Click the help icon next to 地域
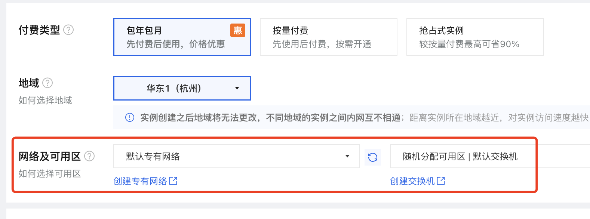Screen dimensions: 590x219 (48, 83)
